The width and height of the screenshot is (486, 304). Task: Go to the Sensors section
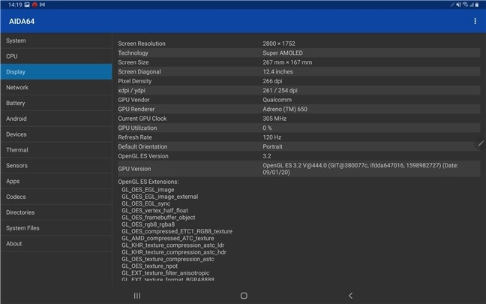pyautogui.click(x=56, y=165)
